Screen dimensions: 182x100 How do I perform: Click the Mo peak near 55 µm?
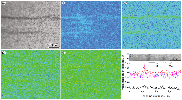click(144, 65)
